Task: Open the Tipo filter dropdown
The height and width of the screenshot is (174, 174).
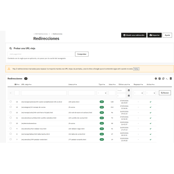Action: pyautogui.click(x=102, y=93)
